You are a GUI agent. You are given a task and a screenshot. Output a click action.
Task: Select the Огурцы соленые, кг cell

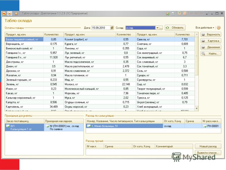click(x=90, y=102)
